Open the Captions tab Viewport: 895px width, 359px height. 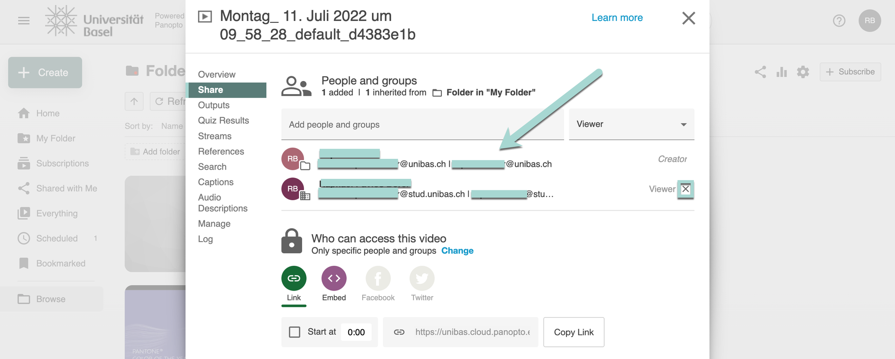pos(216,182)
